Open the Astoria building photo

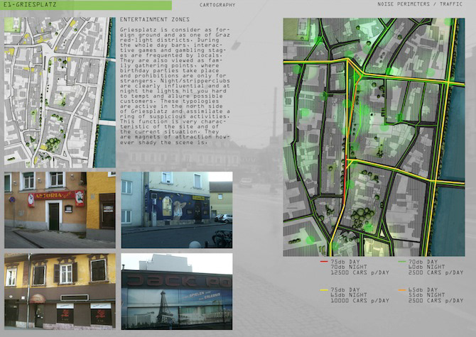coord(60,210)
